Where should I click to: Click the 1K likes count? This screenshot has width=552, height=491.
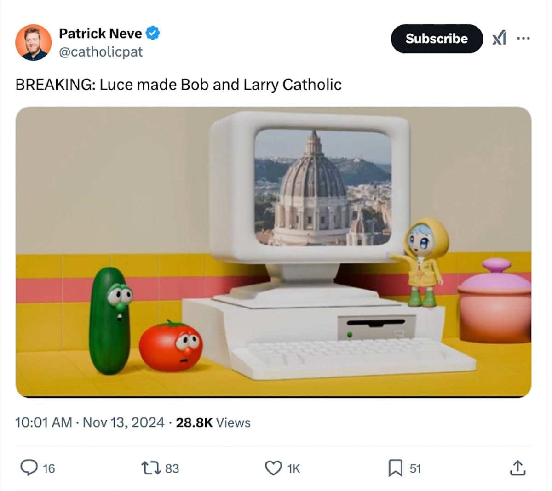[x=293, y=468]
